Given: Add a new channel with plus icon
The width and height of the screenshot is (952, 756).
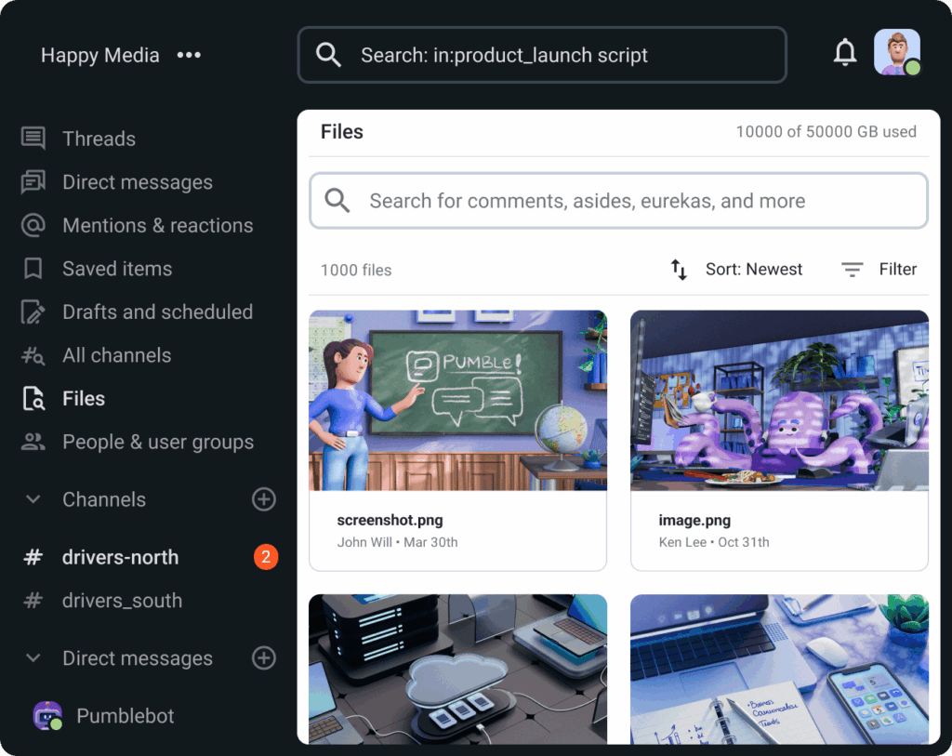Looking at the screenshot, I should 263,499.
